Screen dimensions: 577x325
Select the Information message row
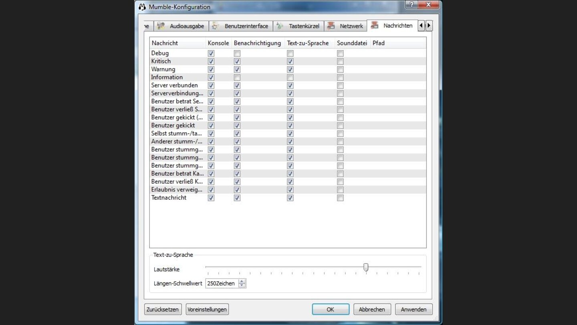288,77
